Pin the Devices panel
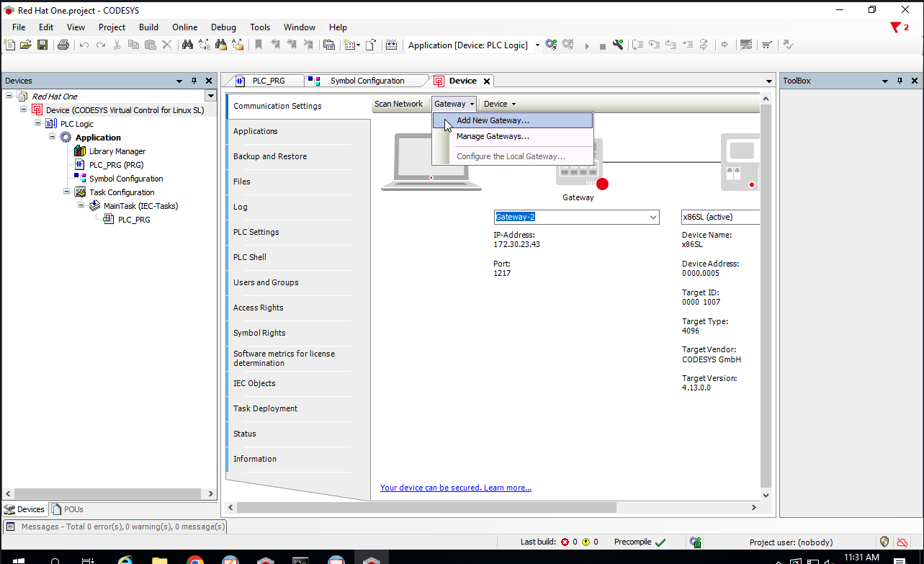Image resolution: width=924 pixels, height=564 pixels. [194, 81]
